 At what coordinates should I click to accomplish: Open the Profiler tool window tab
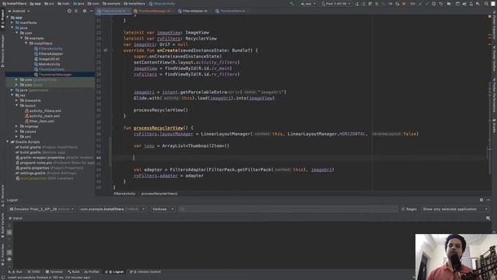92,272
